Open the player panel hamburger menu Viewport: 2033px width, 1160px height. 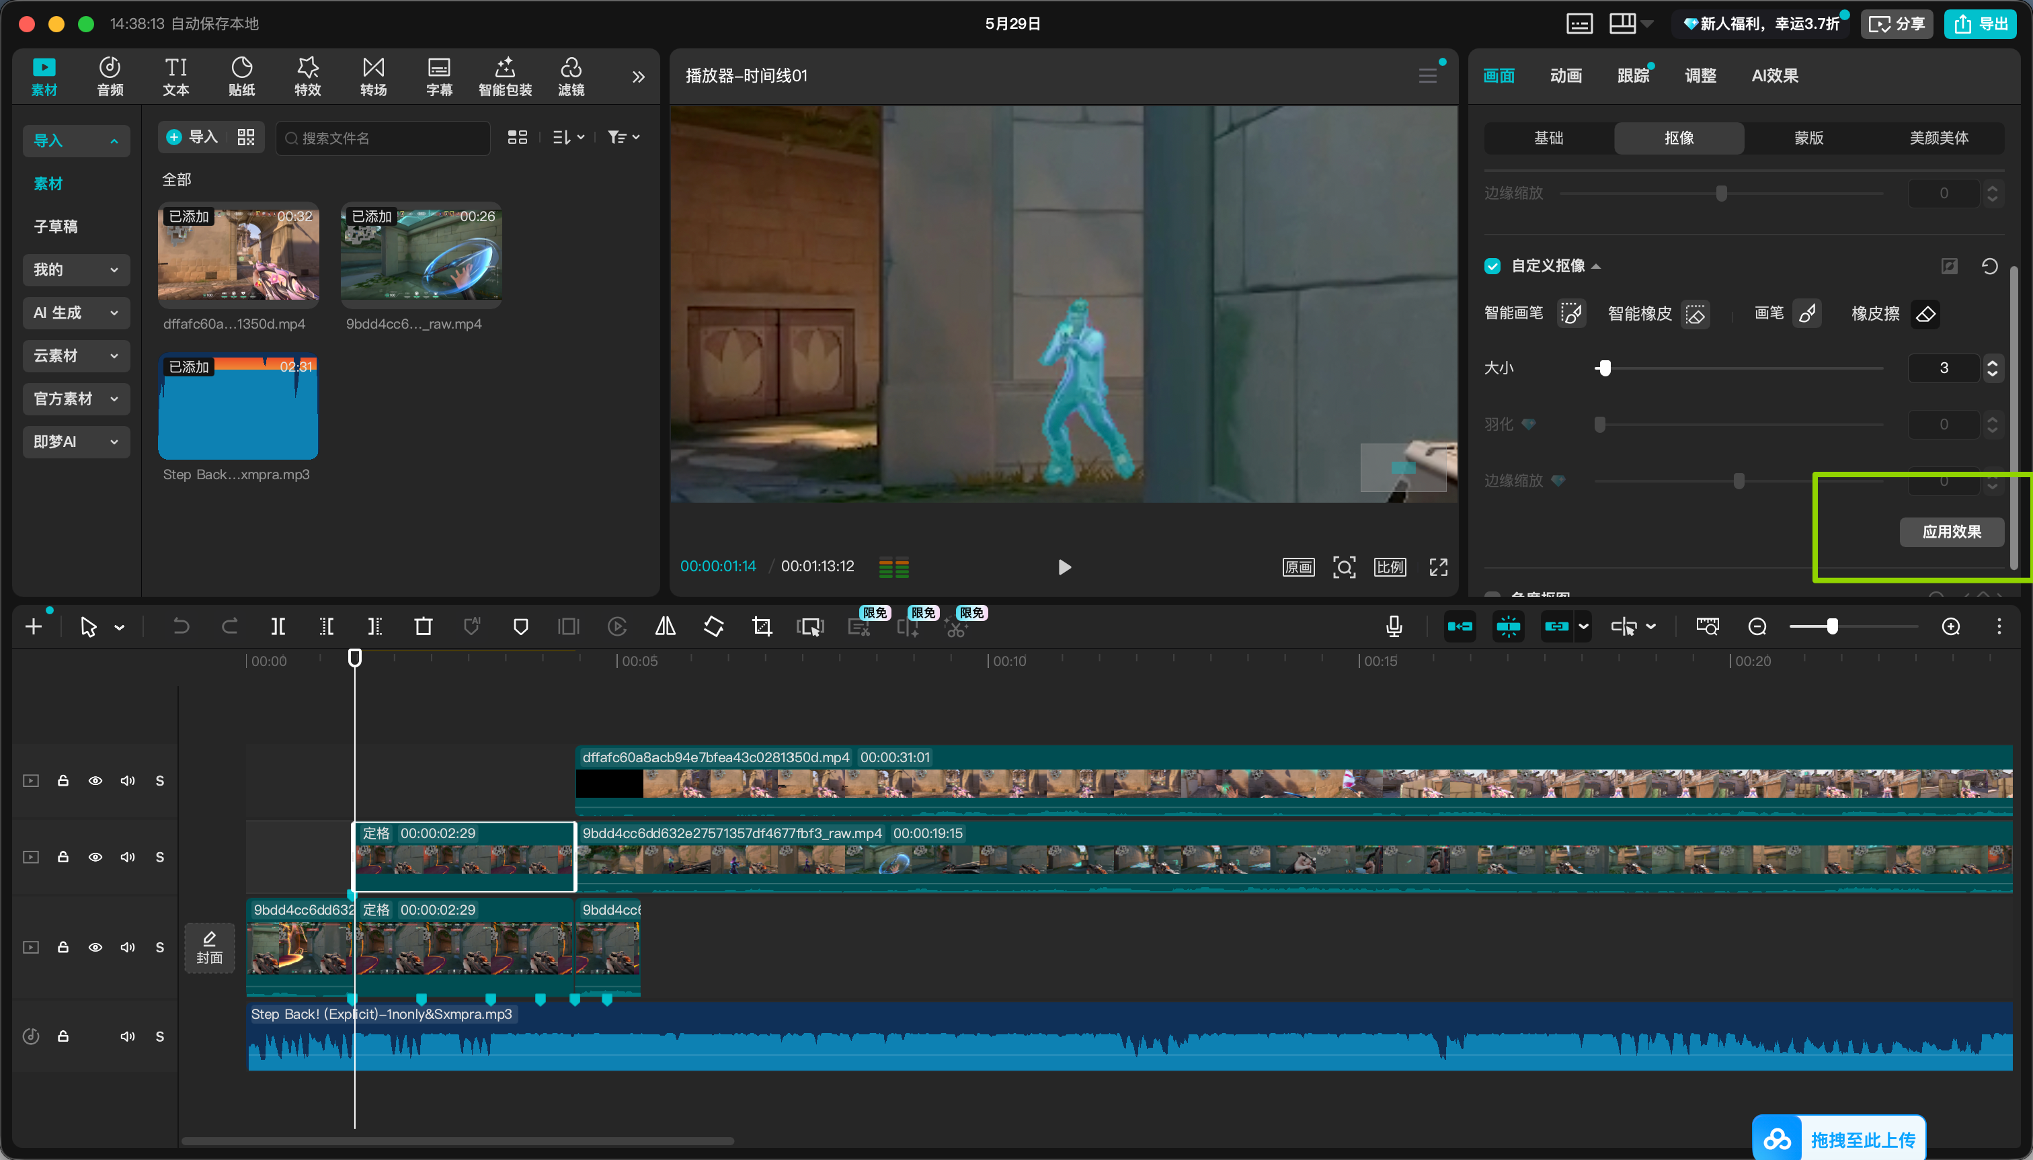tap(1427, 76)
